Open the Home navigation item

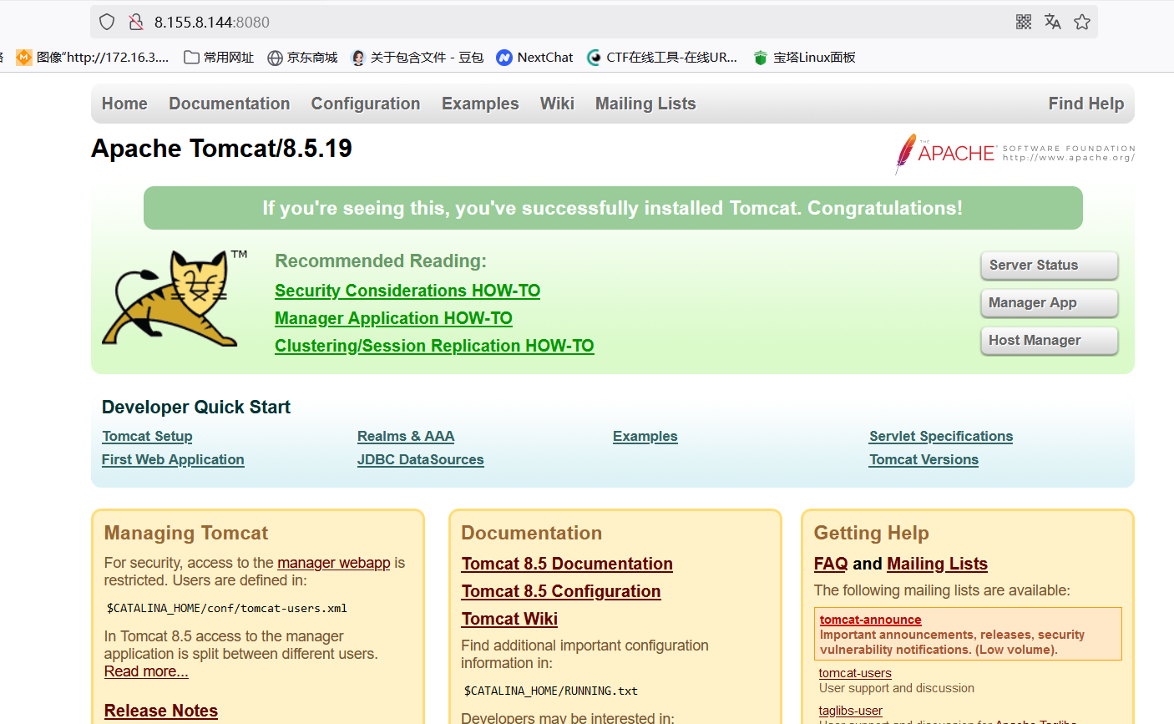point(124,104)
